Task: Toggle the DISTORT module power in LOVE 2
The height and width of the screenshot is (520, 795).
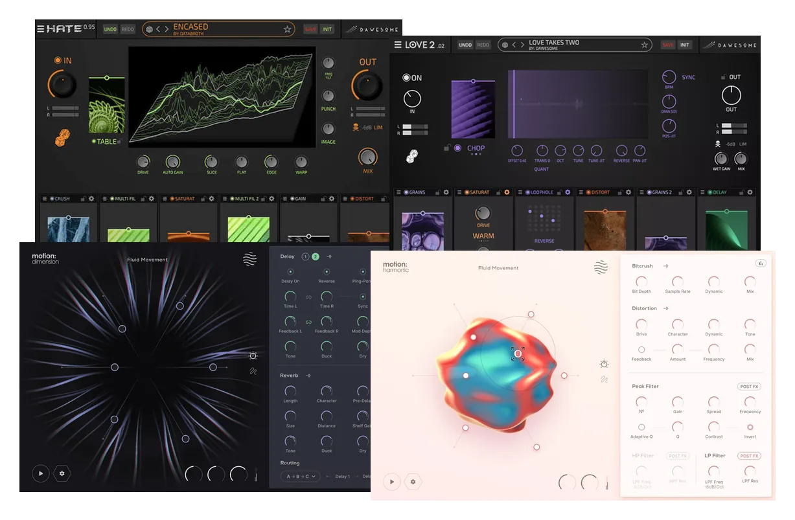Action: coord(588,192)
